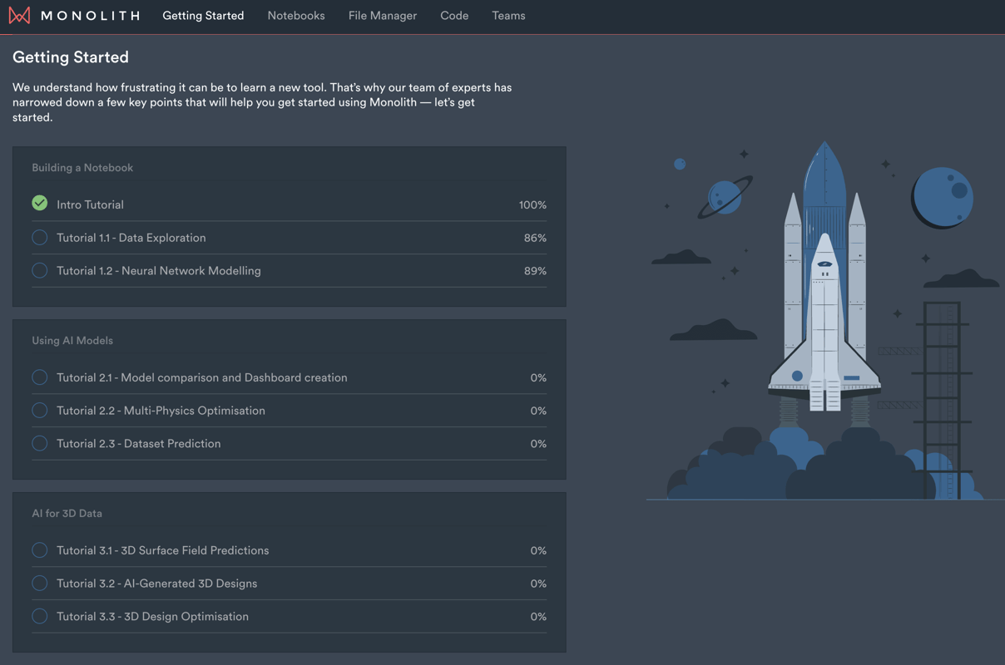Click the 86% progress indicator for Tutorial 1.1
This screenshot has height=665, width=1005.
pos(535,237)
